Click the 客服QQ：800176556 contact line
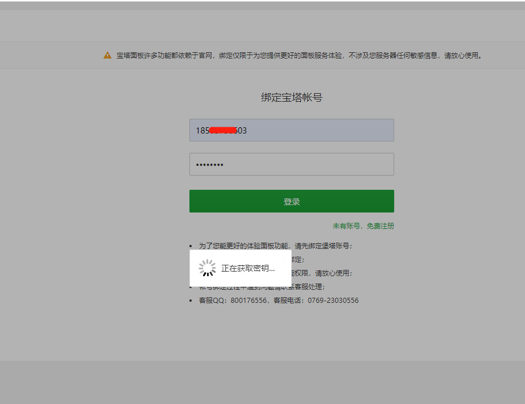 point(279,301)
